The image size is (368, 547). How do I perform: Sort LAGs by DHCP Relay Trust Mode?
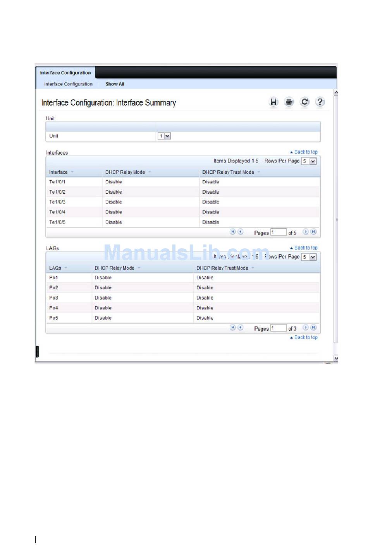point(222,268)
